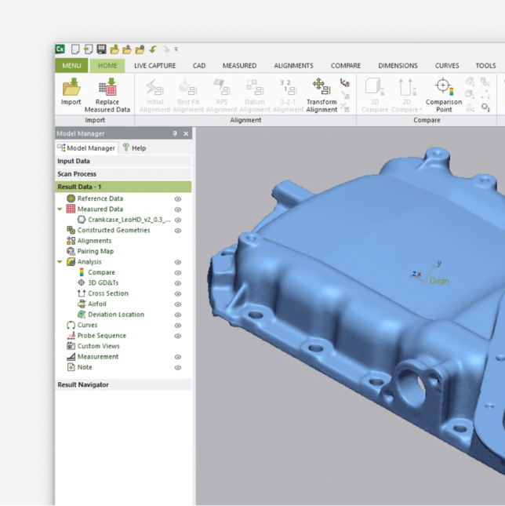Click Replace Measured Data icon
The image size is (505, 506).
[107, 87]
